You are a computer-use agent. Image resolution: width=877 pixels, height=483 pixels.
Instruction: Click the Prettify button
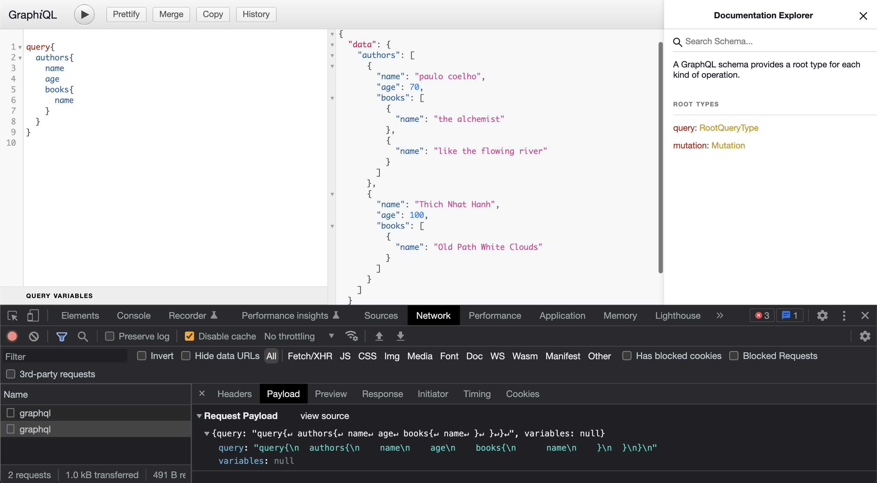coord(126,13)
